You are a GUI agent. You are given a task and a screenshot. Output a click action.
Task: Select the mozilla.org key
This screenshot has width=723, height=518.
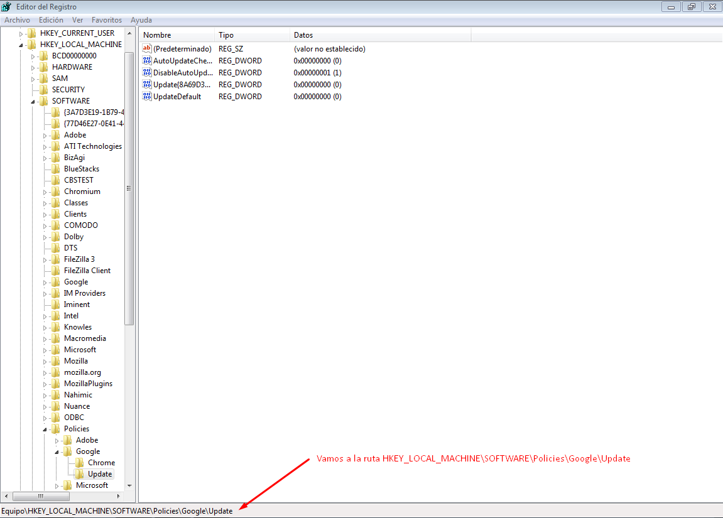pyautogui.click(x=82, y=372)
